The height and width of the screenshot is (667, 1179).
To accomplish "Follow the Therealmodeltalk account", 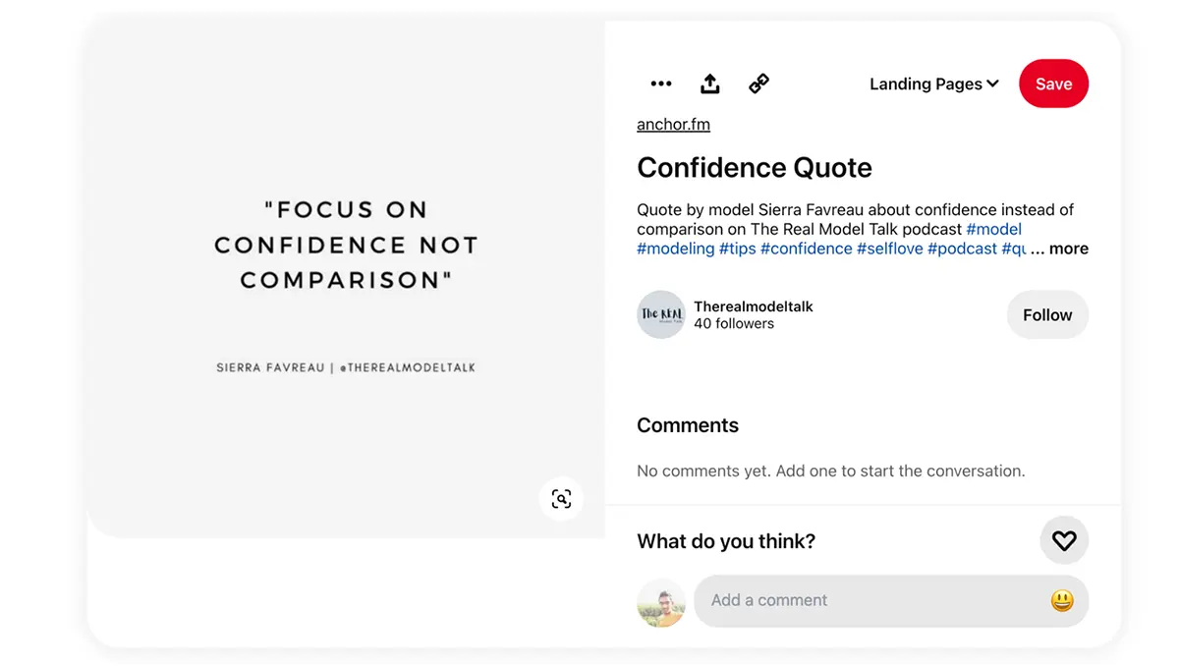I will tap(1047, 314).
